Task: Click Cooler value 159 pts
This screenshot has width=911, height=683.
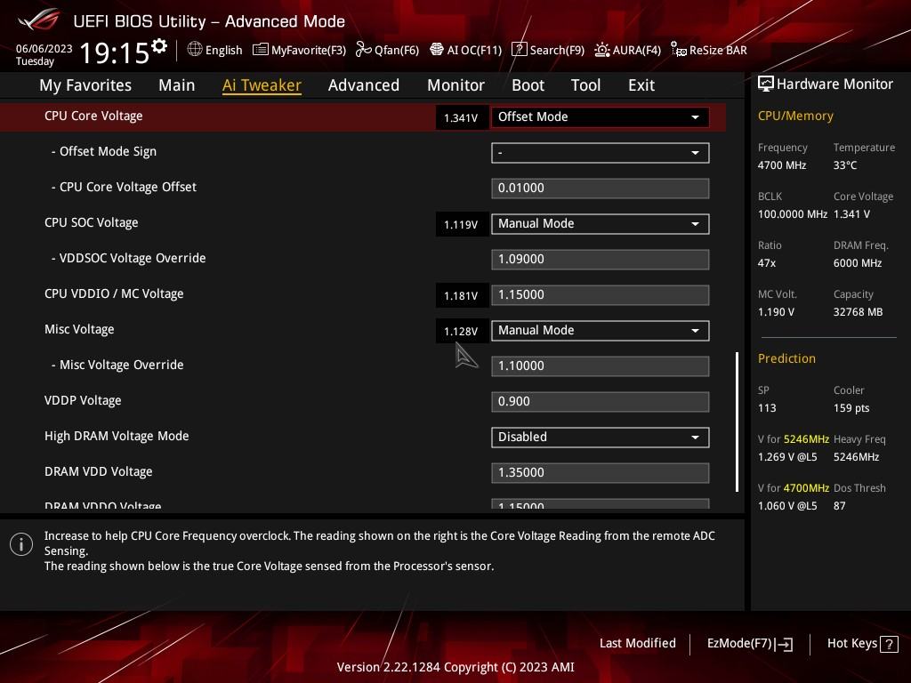Action: (851, 408)
